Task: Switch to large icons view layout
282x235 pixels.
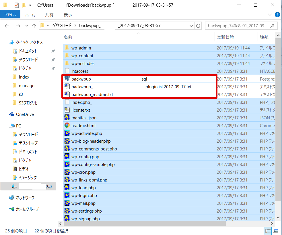Action: pyautogui.click(x=276, y=231)
